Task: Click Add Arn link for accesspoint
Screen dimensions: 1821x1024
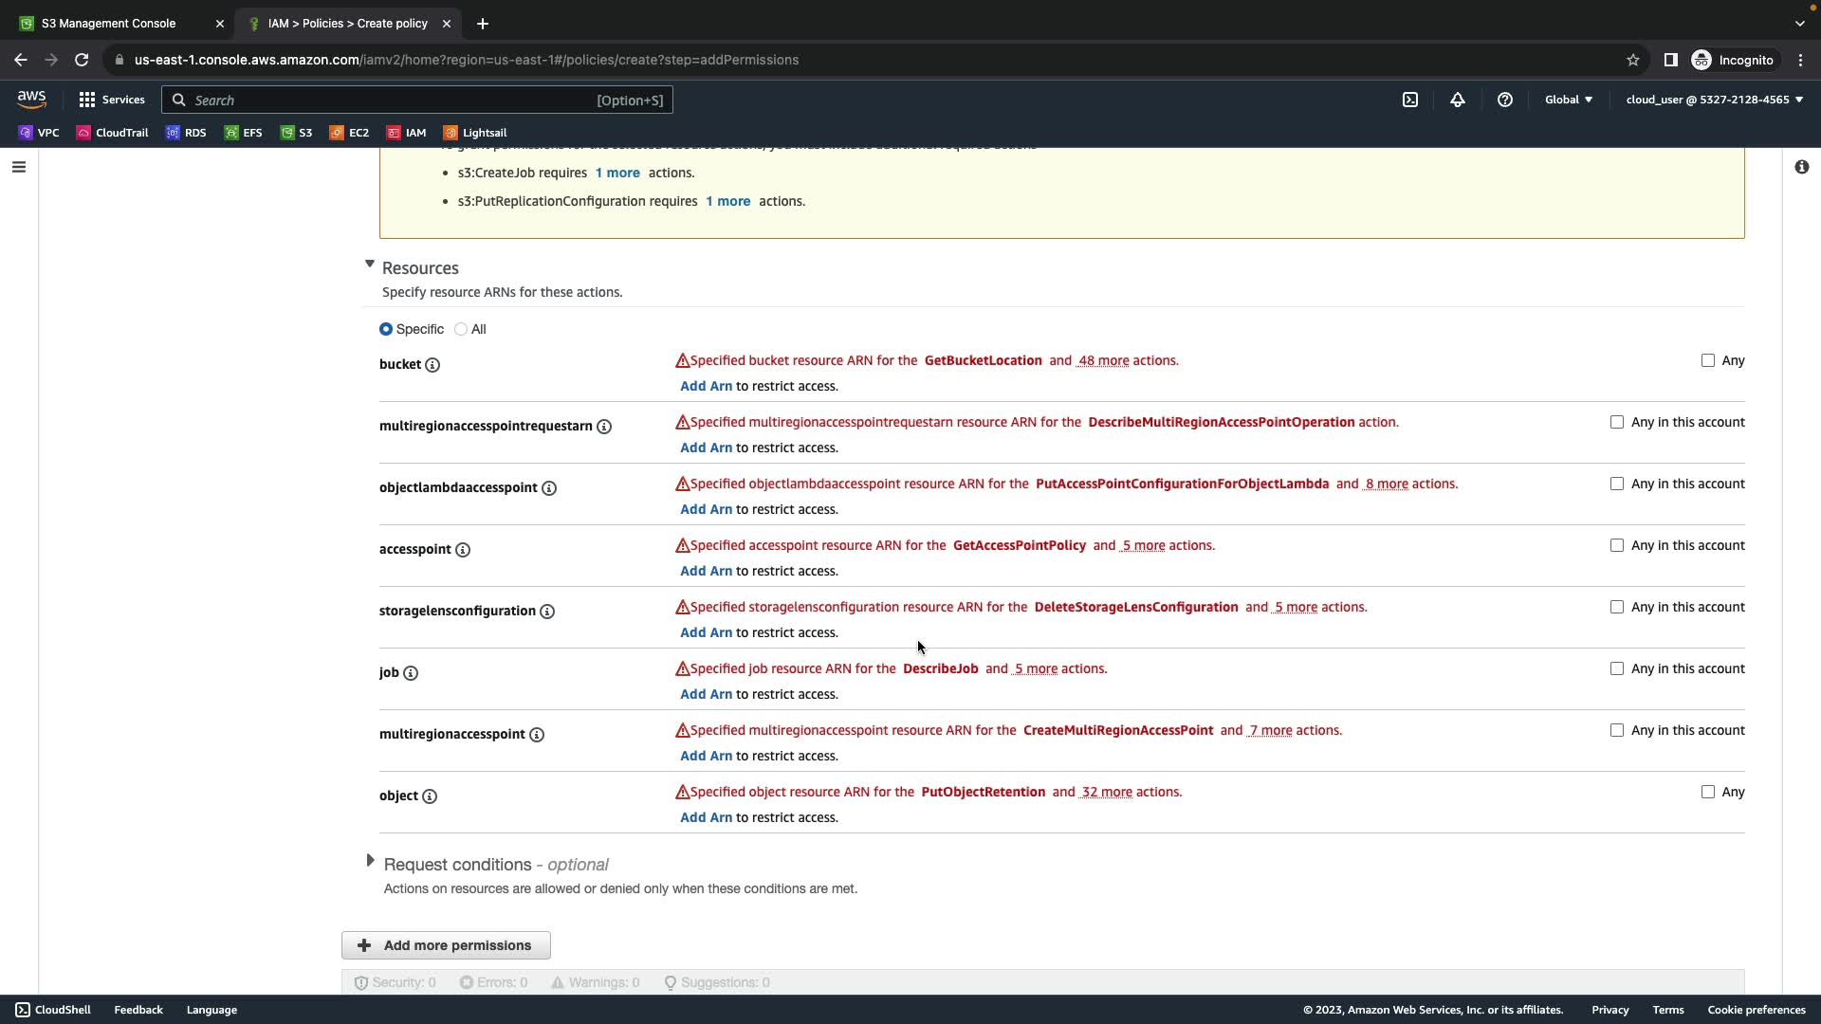Action: pyautogui.click(x=706, y=571)
